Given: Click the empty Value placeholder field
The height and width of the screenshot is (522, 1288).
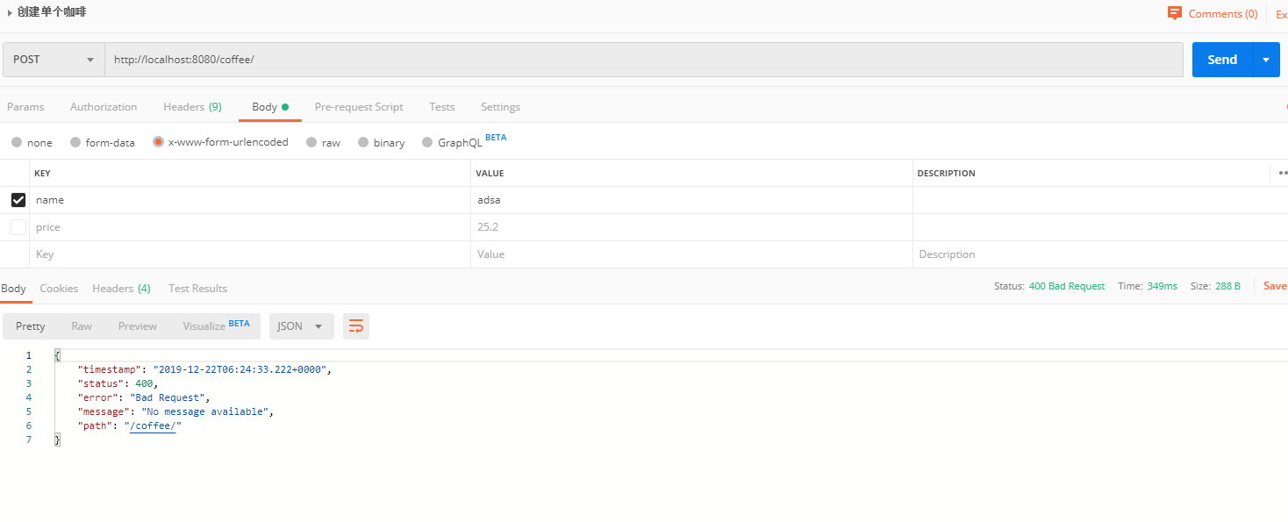Looking at the screenshot, I should point(691,254).
